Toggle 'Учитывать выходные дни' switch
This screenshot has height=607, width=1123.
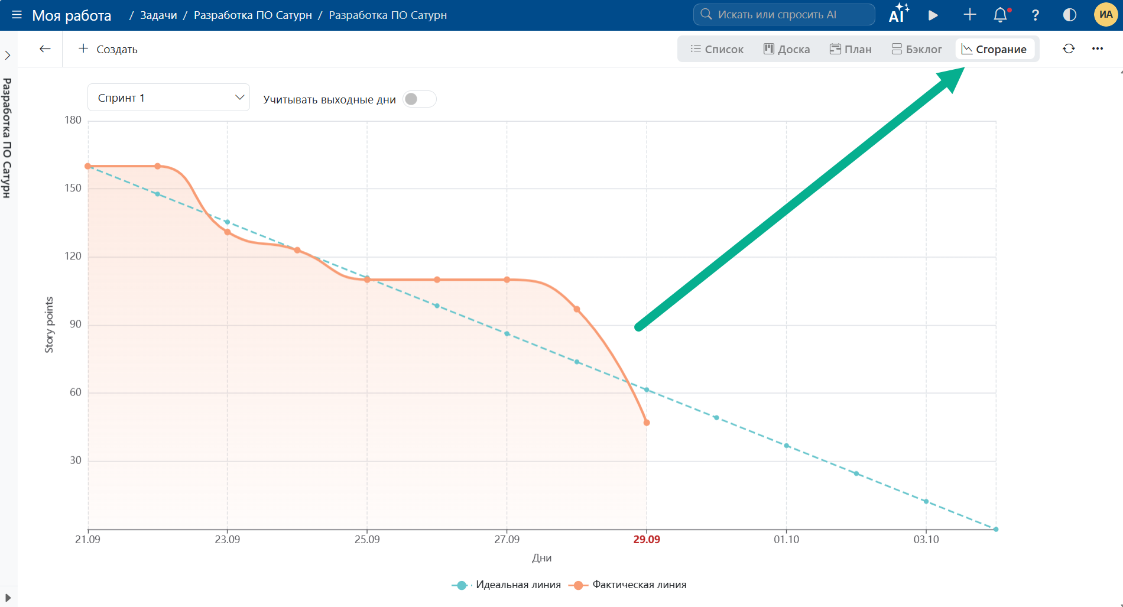coord(419,99)
